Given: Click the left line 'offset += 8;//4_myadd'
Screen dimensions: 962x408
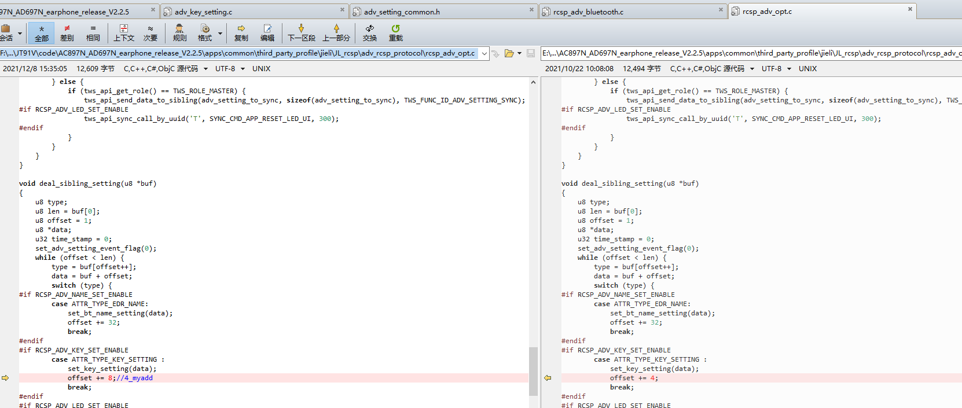Looking at the screenshot, I should (x=110, y=378).
